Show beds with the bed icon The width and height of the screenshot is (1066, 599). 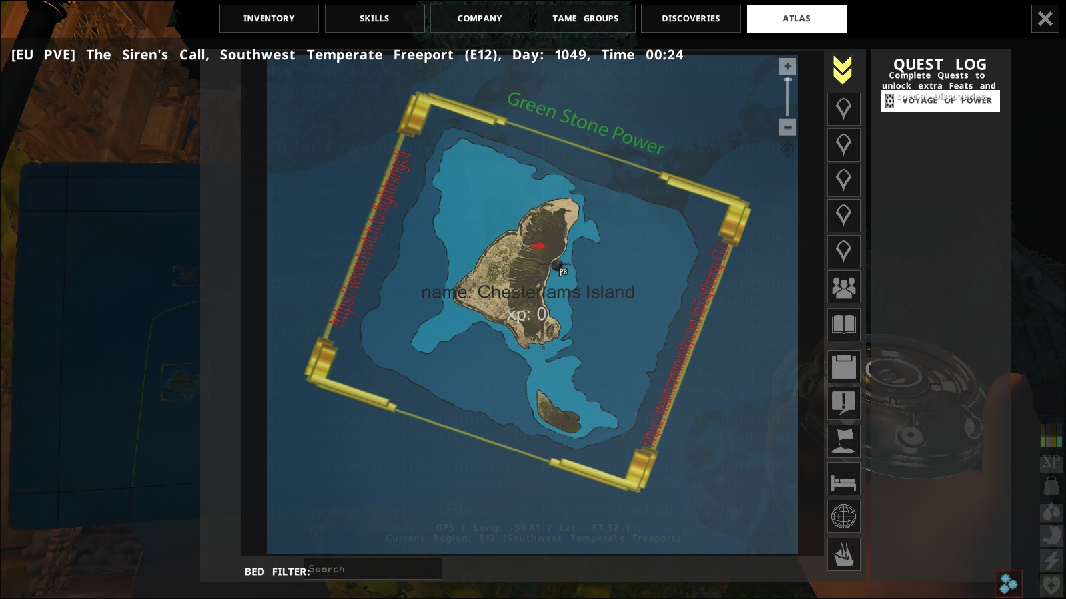[x=844, y=479]
